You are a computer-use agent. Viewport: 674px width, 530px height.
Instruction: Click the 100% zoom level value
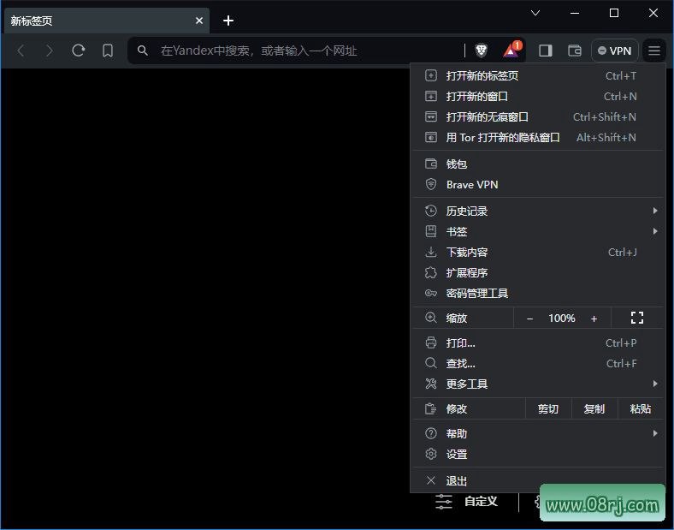[562, 319]
